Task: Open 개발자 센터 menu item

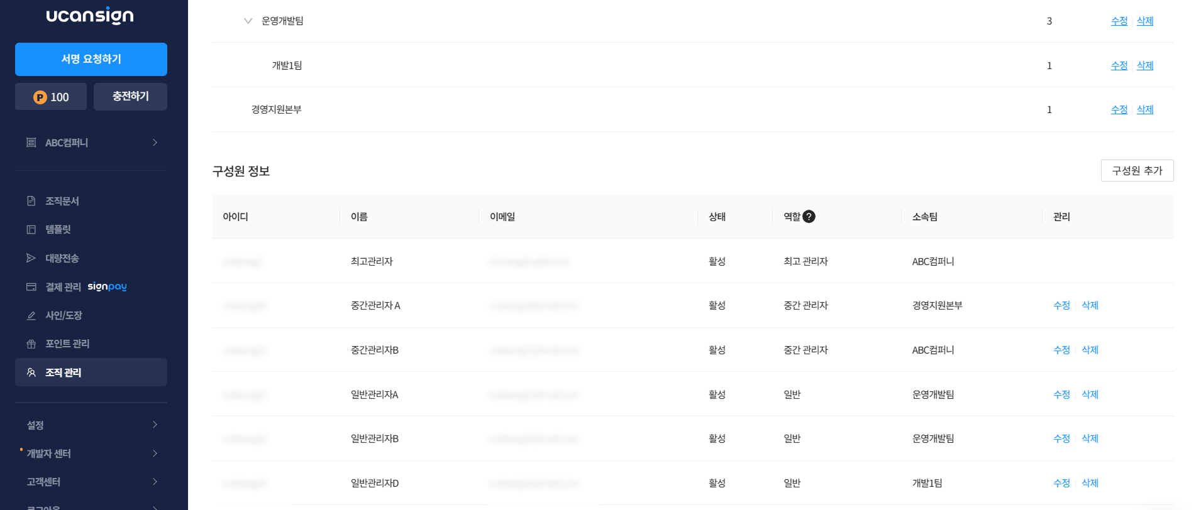Action: pos(91,453)
